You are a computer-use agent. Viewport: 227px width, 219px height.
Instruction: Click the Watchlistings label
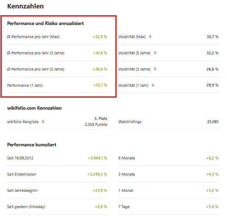[x=130, y=122]
